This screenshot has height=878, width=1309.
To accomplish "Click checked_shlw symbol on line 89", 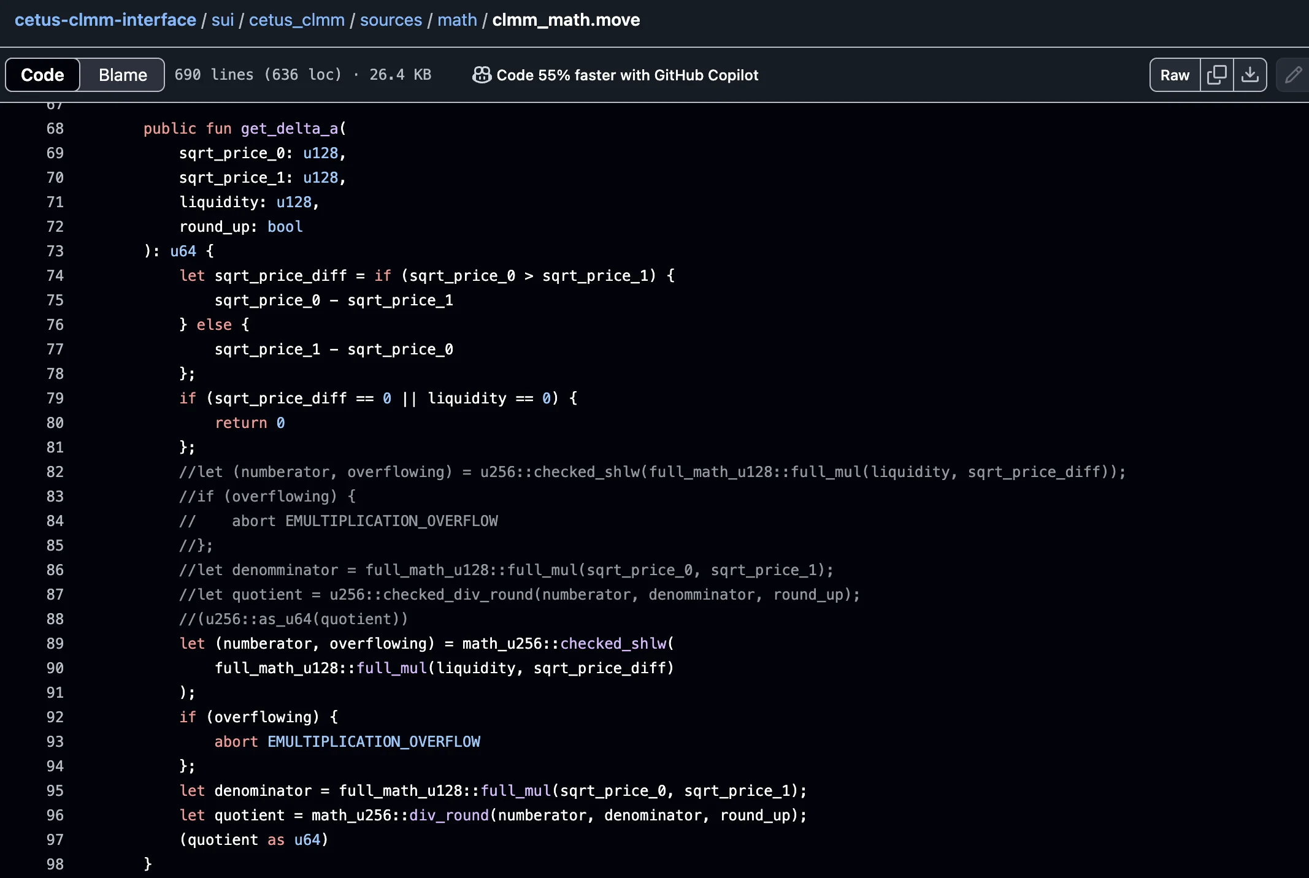I will 613,644.
